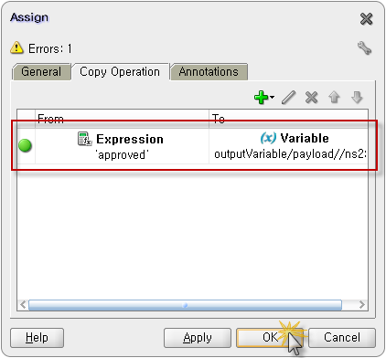Click the move down arrow icon

pos(357,98)
